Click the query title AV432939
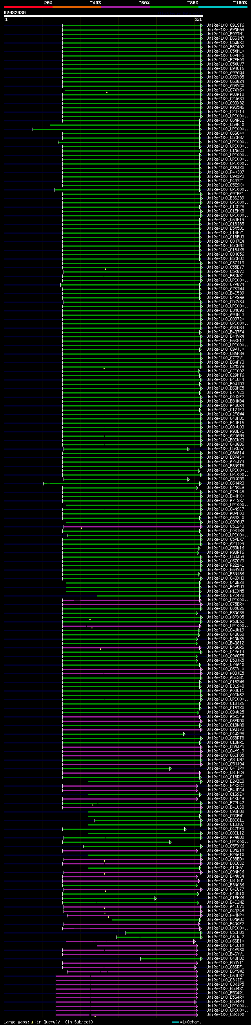Viewport: 251px width, 1025px height. tap(15, 13)
